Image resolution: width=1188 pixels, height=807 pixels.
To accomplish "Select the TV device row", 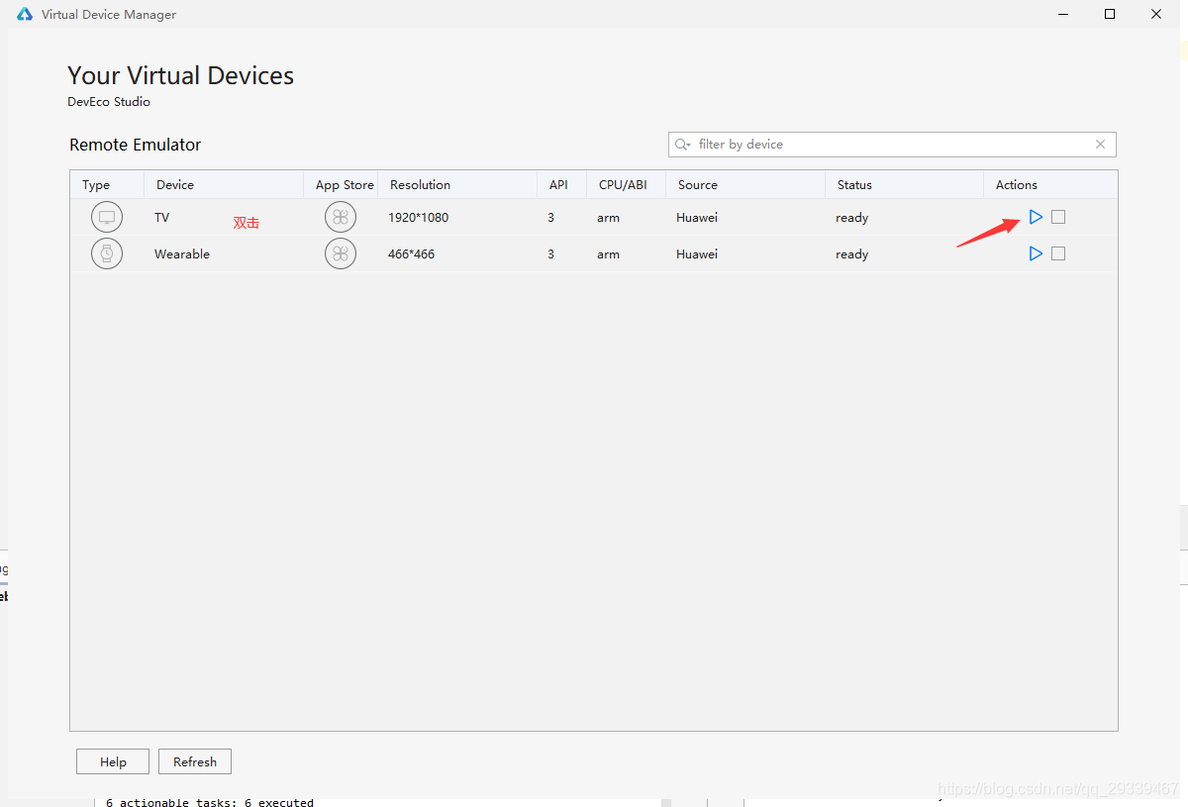I will (x=594, y=217).
